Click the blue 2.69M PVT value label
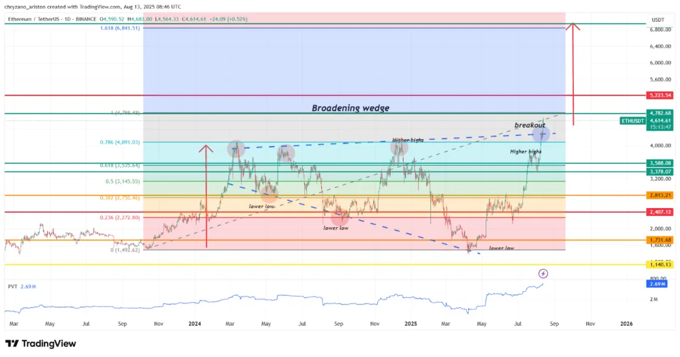This screenshot has width=680, height=357. tap(656, 284)
